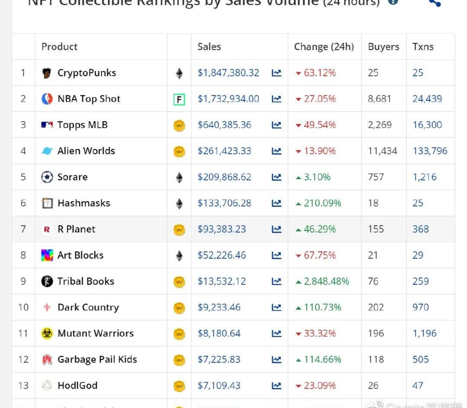Viewport: 467px width, 408px height.
Task: Open the Topps MLB product link
Action: (82, 125)
